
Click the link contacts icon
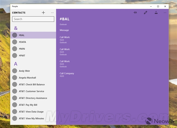pyautogui.click(x=155, y=13)
